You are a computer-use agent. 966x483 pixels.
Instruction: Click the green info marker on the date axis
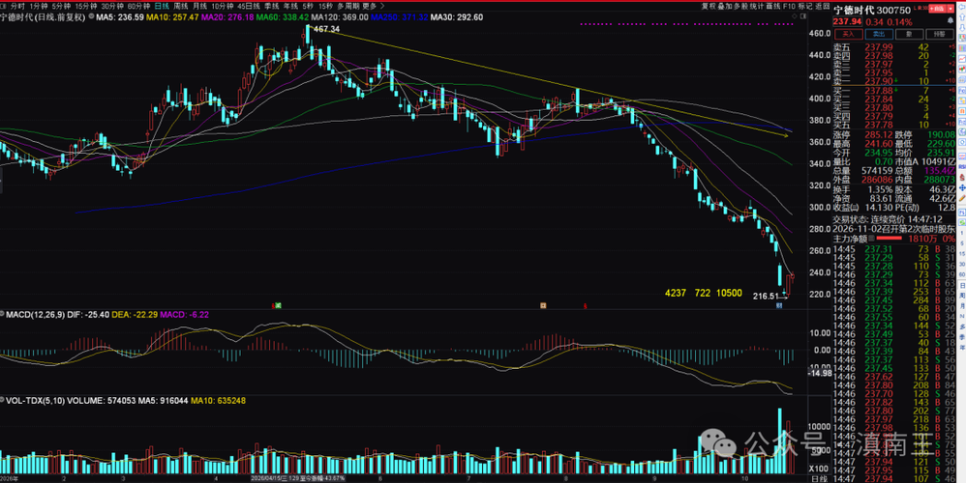278,305
